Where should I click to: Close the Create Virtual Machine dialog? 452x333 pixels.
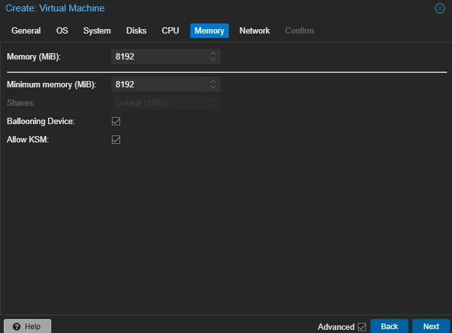[439, 8]
